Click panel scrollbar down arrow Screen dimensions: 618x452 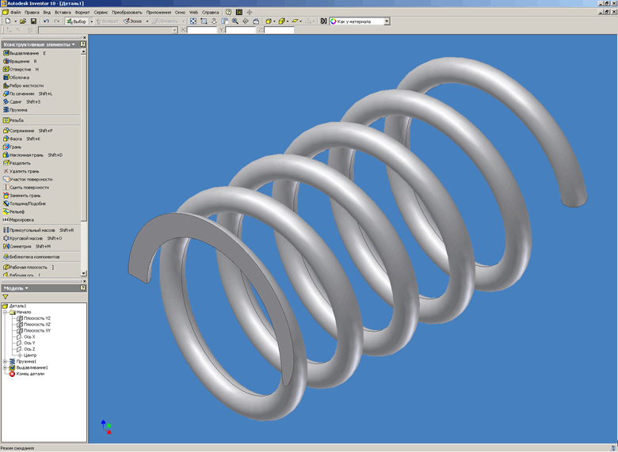coord(83,273)
